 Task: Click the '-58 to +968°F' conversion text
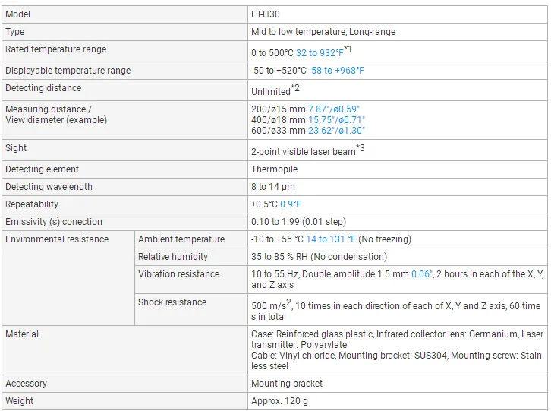pyautogui.click(x=336, y=71)
